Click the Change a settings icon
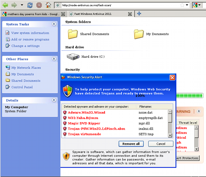The width and height of the screenshot is (206, 177). coord(7,46)
